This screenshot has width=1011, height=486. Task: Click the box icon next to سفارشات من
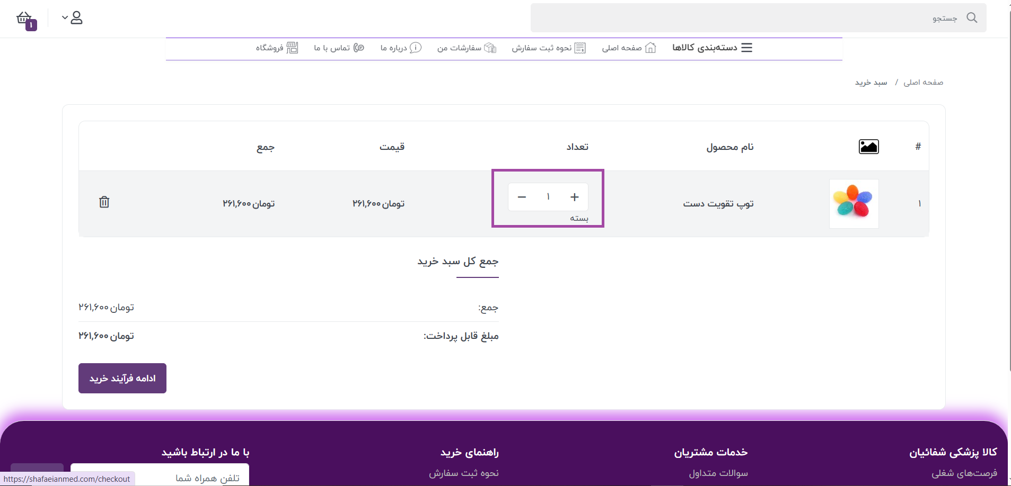(490, 48)
